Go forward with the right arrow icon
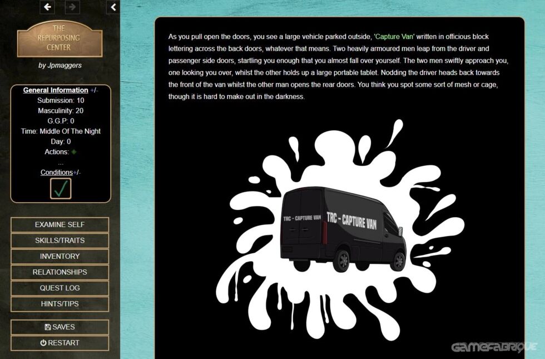 [72, 7]
